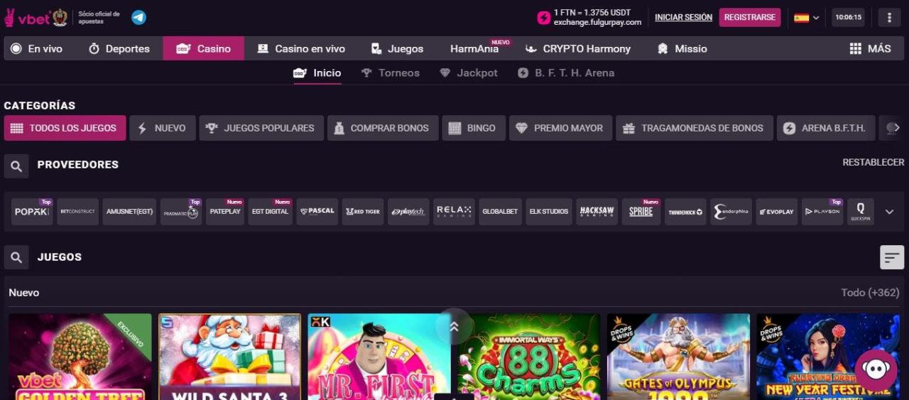Filter by GlobalBet provider
The image size is (909, 400).
point(500,212)
